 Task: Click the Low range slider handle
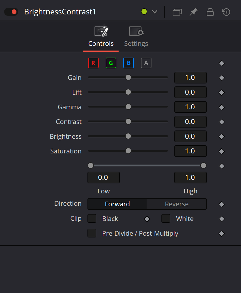tap(91, 165)
